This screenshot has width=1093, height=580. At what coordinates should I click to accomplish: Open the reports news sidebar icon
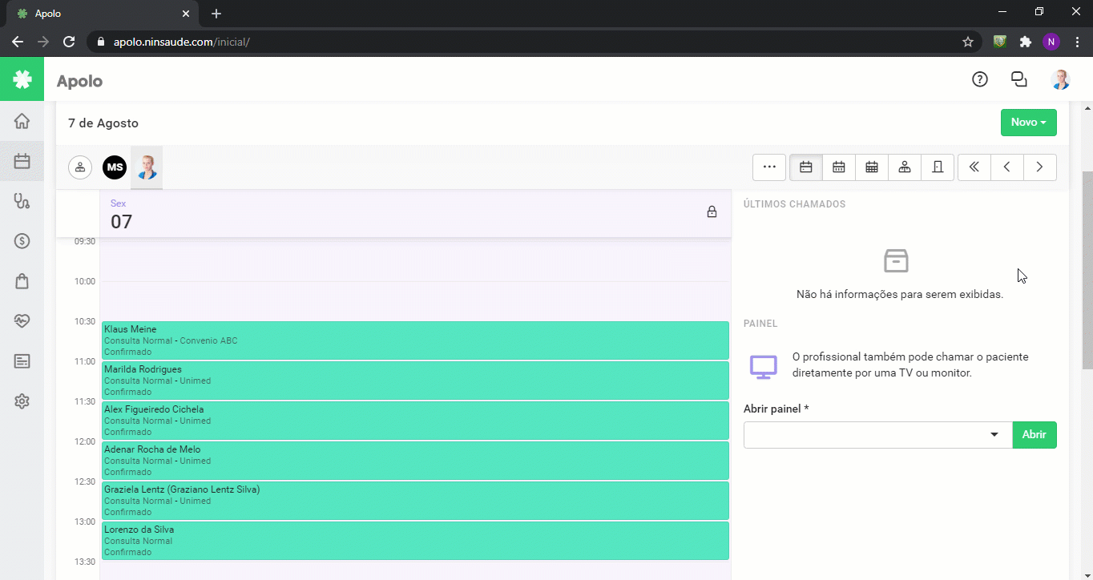click(x=22, y=361)
